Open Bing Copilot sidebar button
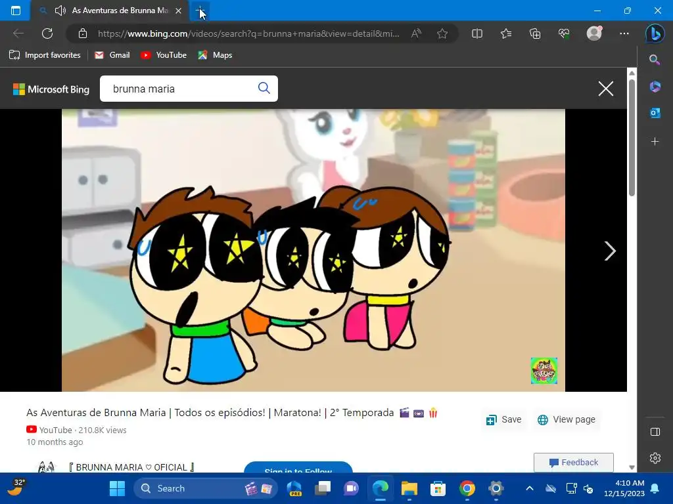The width and height of the screenshot is (673, 504). [655, 33]
